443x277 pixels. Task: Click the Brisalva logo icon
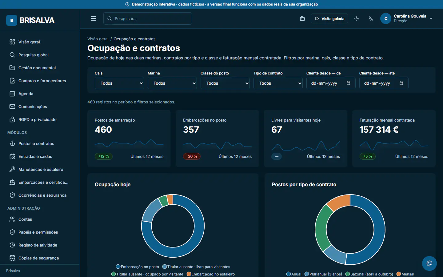pos(12,20)
